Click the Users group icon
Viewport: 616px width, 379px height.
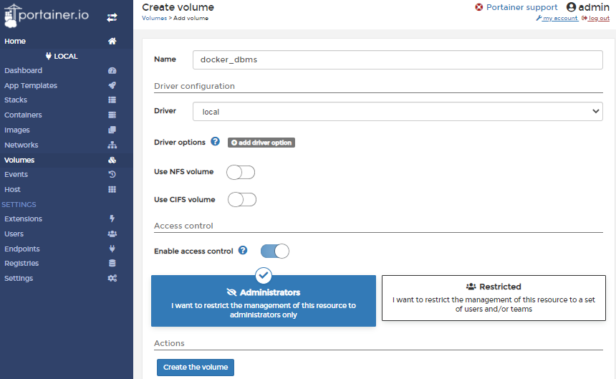coord(112,234)
